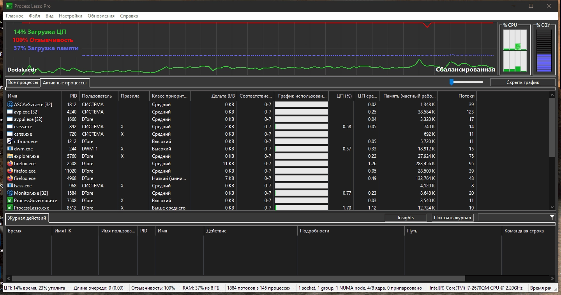Click the ProcessGovernor.exe icon
The image size is (561, 295).
click(x=10, y=201)
